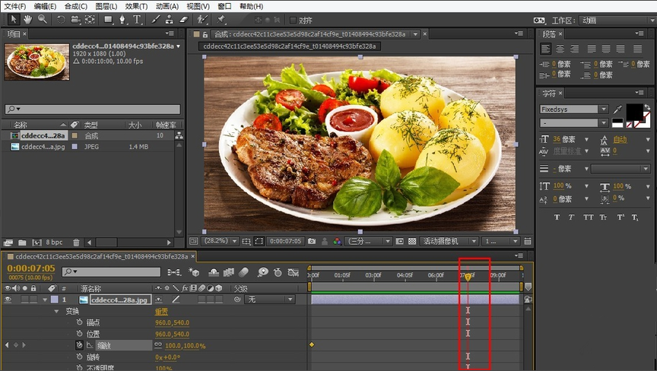The height and width of the screenshot is (371, 657).
Task: Click the black fill color swatch
Action: (633, 112)
